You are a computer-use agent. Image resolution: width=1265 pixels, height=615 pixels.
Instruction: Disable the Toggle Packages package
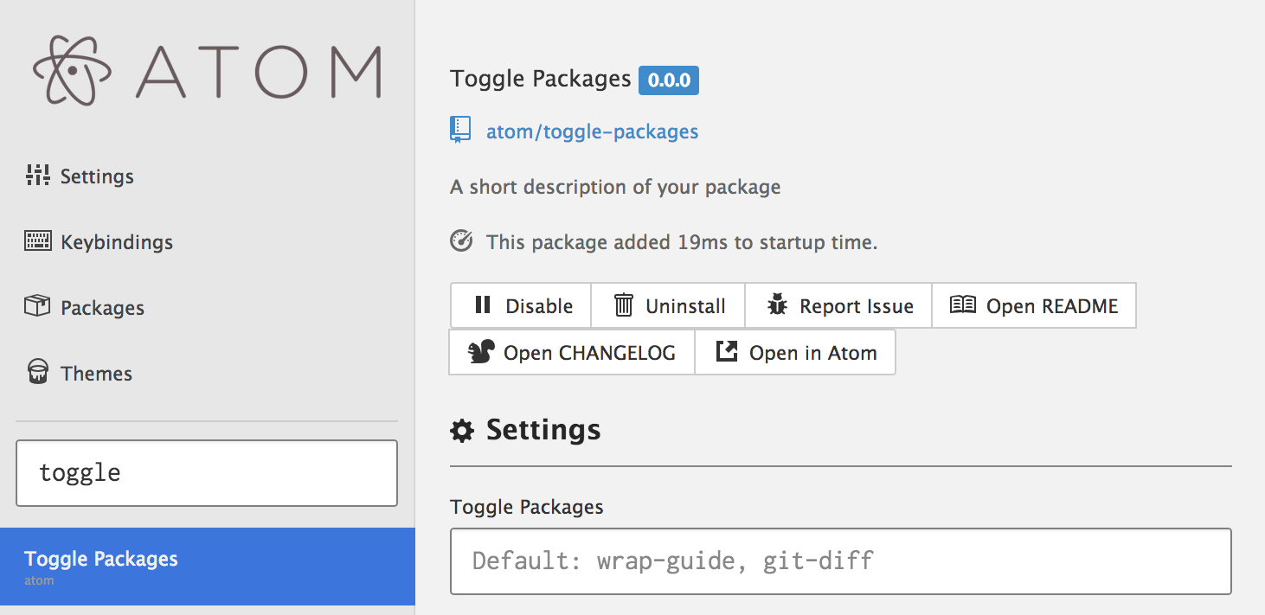[521, 305]
